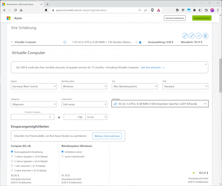Open the Virtuelle Computer info icon
222x186 pixels.
click(65, 42)
